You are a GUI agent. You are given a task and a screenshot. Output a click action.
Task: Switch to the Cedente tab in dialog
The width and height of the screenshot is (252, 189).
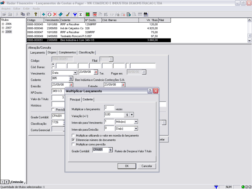[88, 99]
